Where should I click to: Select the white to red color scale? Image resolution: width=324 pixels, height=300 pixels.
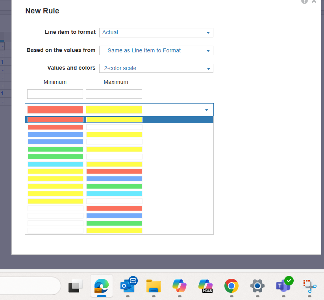tap(119, 208)
